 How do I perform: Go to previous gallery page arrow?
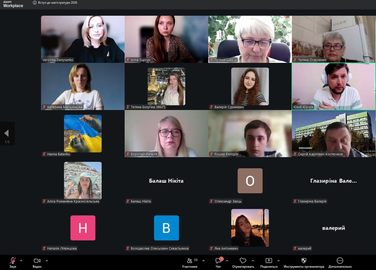pyautogui.click(x=7, y=133)
